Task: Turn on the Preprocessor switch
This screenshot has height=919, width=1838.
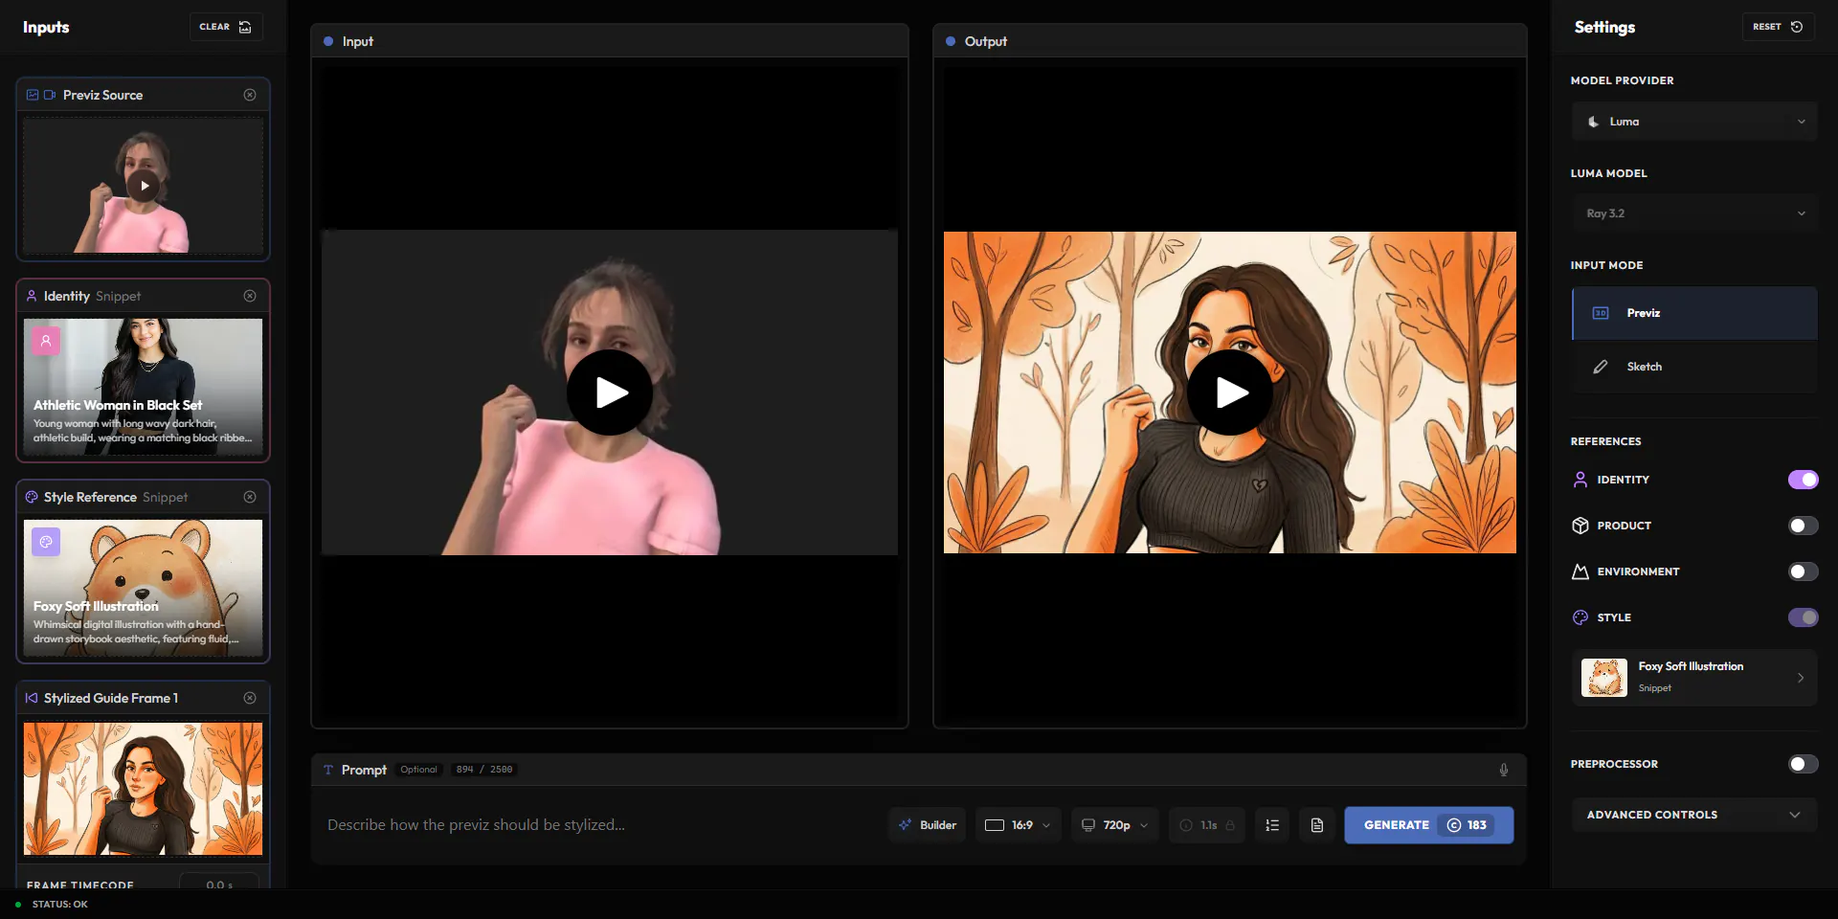Action: point(1803,764)
